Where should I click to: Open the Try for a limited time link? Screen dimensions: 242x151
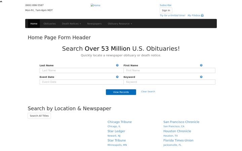(172, 15)
